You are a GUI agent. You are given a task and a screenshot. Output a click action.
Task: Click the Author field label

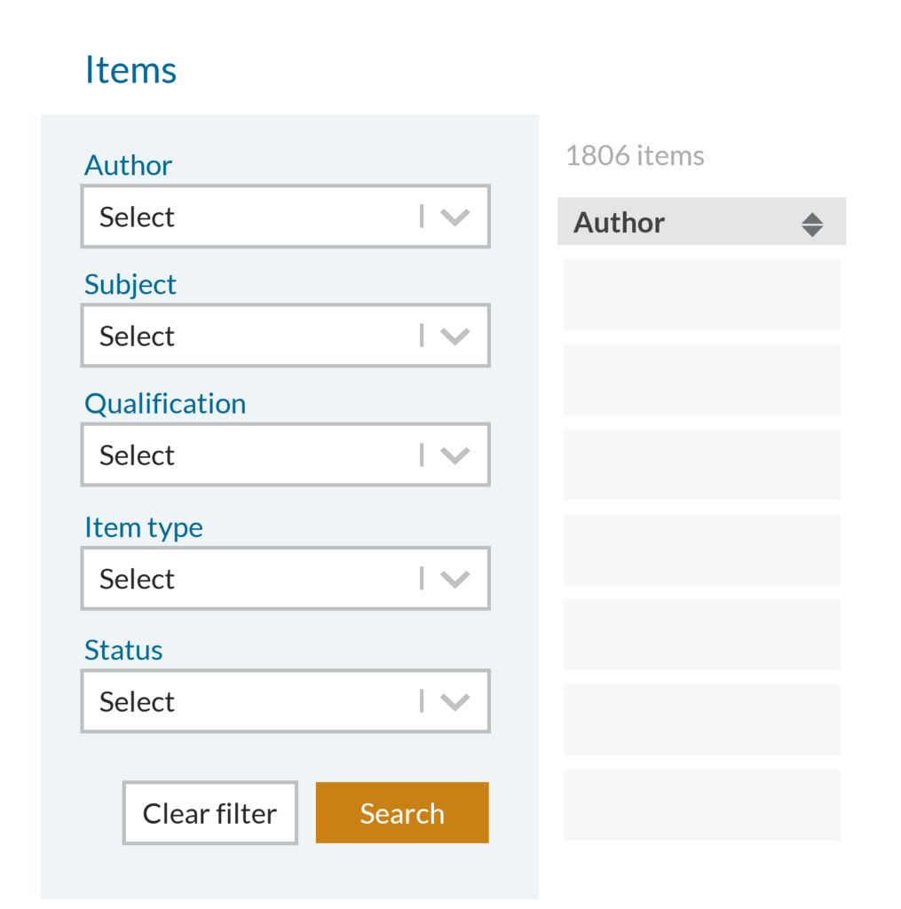tap(128, 164)
